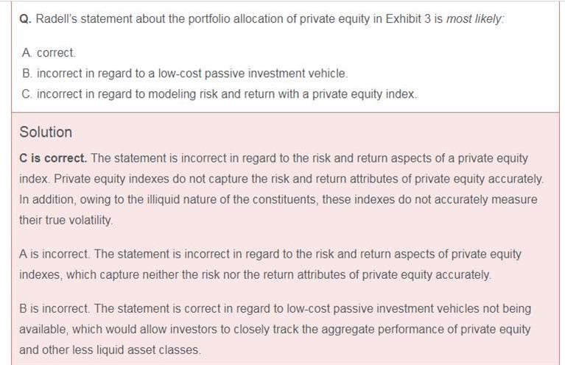565x365 pixels.
Task: Click the "B is incorrect." explanation start
Action: coord(55,308)
